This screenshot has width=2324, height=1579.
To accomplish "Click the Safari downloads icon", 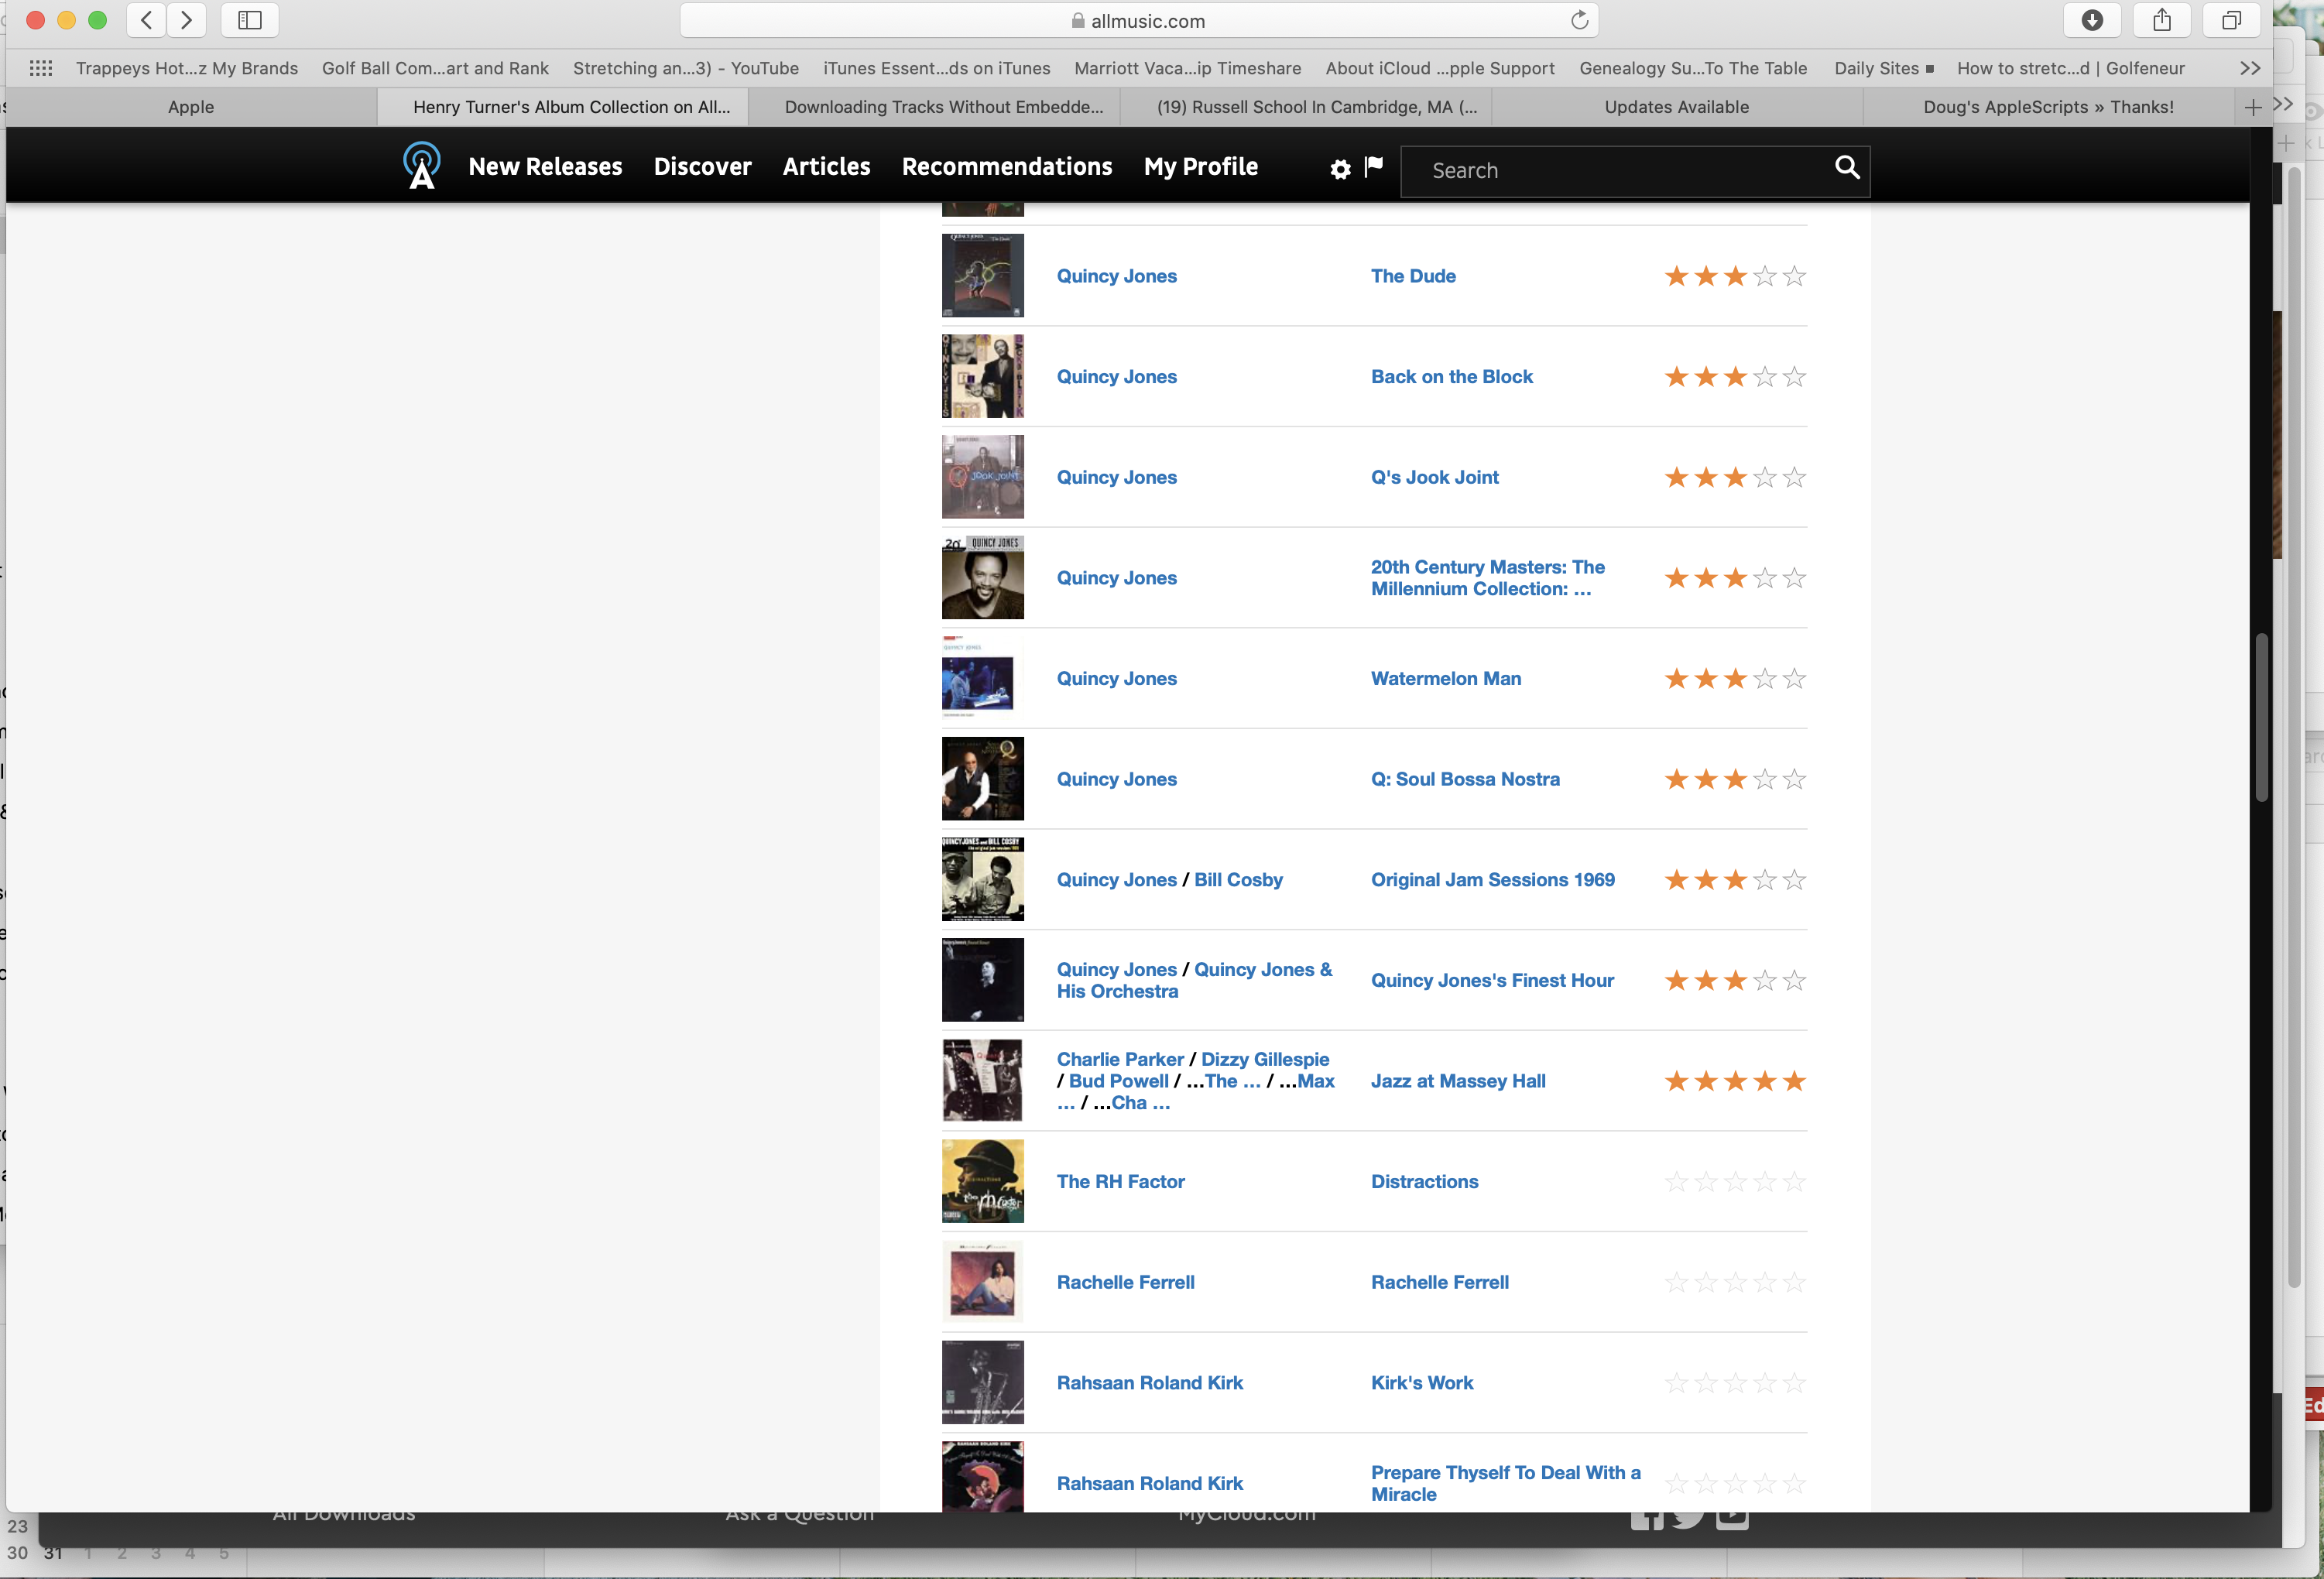I will coord(2093,20).
